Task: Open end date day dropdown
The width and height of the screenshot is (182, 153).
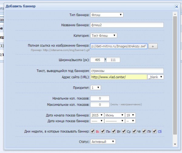Action: click(x=130, y=121)
